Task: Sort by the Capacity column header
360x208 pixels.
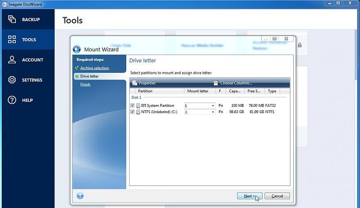Action: pos(235,91)
